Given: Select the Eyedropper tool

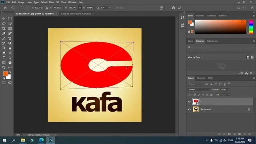Looking at the screenshot, I should 4,34.
